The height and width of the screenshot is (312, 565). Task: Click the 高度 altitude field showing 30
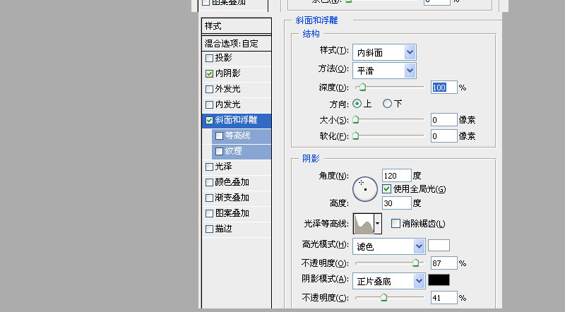[x=396, y=203]
